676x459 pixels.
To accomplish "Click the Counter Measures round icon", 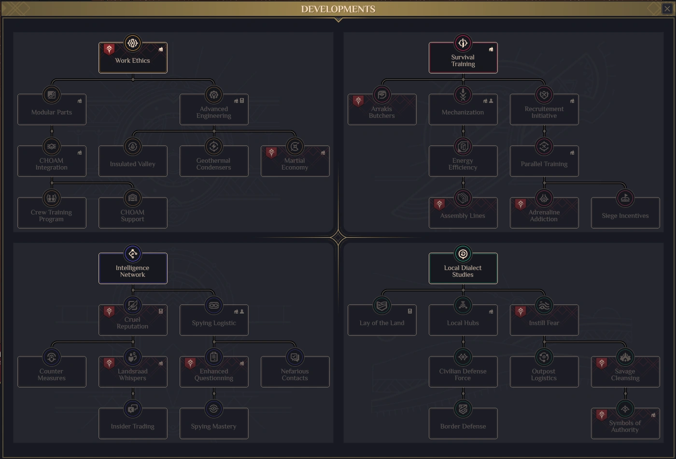I will (52, 357).
